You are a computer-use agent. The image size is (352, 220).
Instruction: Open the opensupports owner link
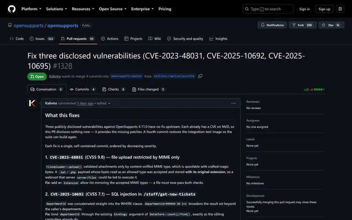[x=29, y=26]
